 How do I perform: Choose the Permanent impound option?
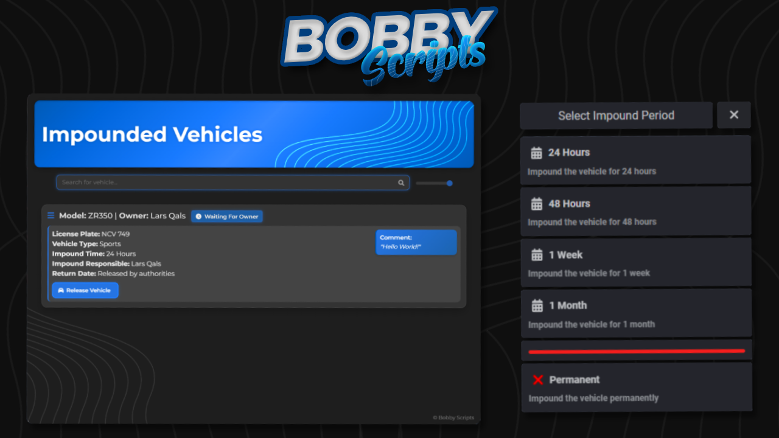click(637, 387)
